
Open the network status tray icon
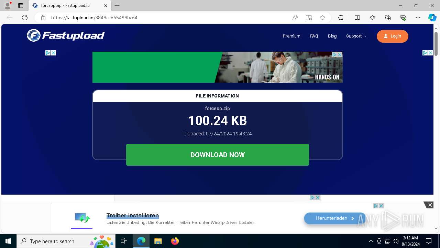pyautogui.click(x=387, y=241)
